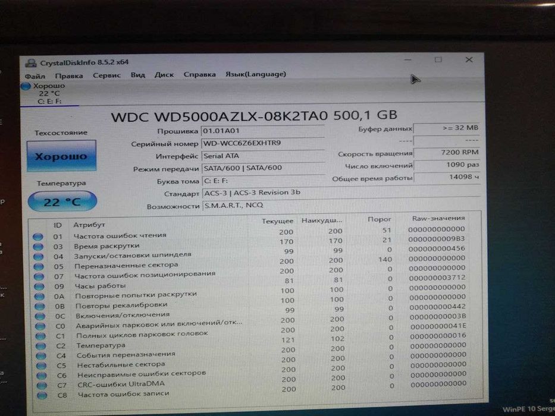Screen dimensions: 555x416
Task: Click the rotation speed value 7200 RPM
Action: (x=447, y=153)
